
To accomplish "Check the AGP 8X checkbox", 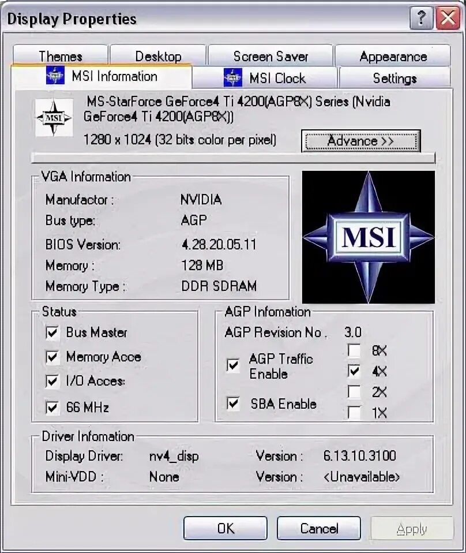I will point(354,350).
